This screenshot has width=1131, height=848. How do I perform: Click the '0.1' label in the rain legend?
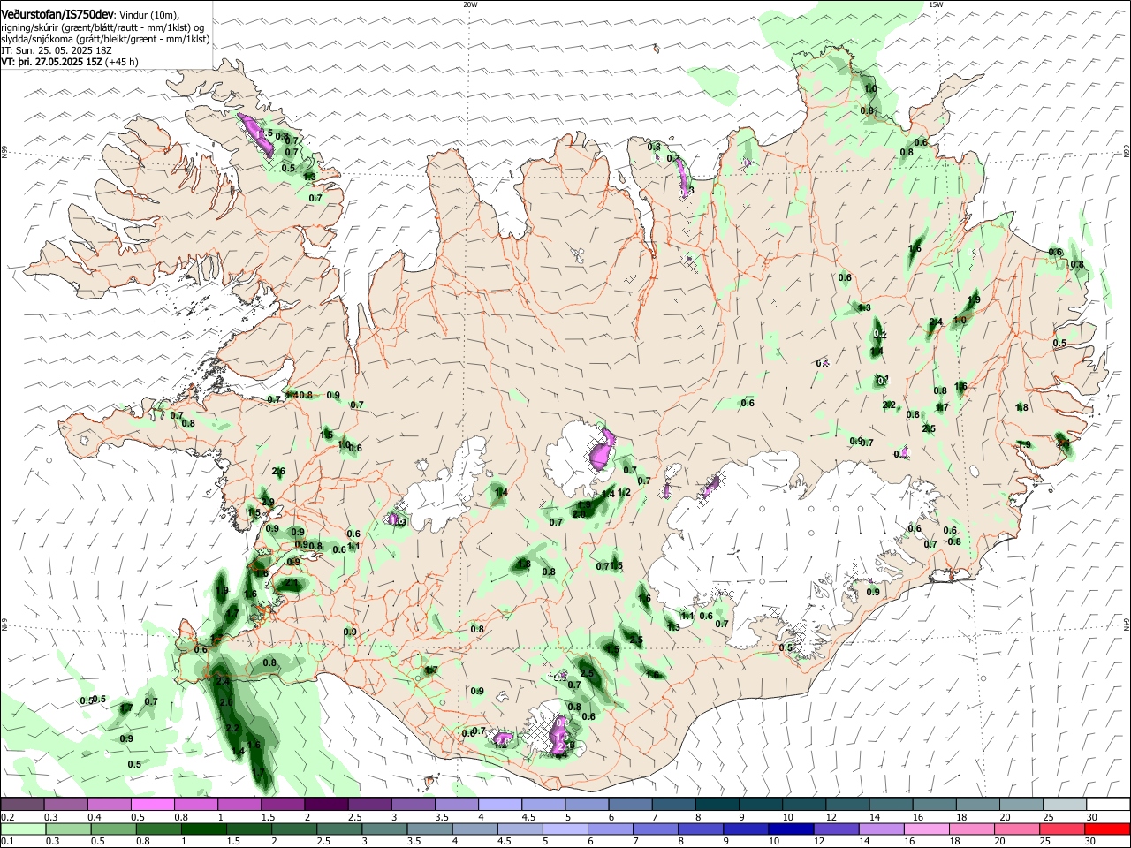[x=7, y=842]
